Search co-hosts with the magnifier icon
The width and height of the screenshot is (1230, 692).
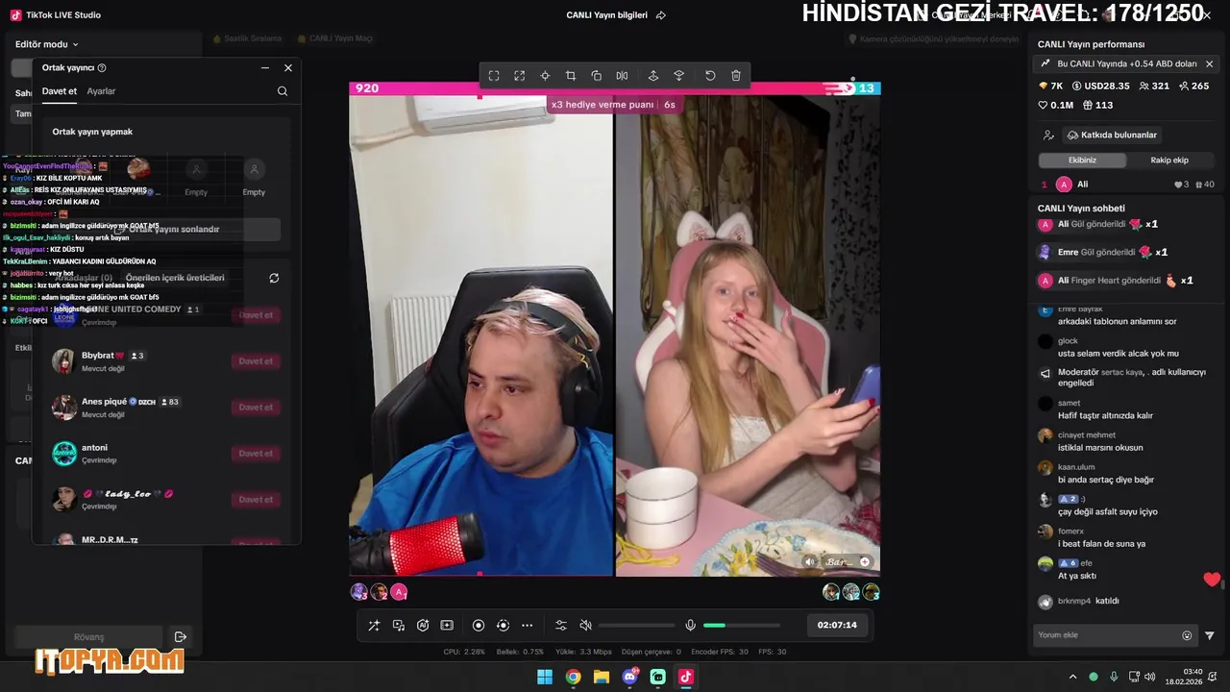click(283, 91)
